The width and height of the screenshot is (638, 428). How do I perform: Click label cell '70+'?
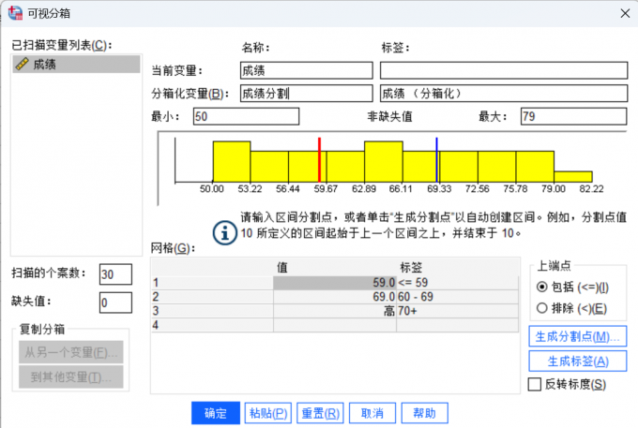[457, 311]
